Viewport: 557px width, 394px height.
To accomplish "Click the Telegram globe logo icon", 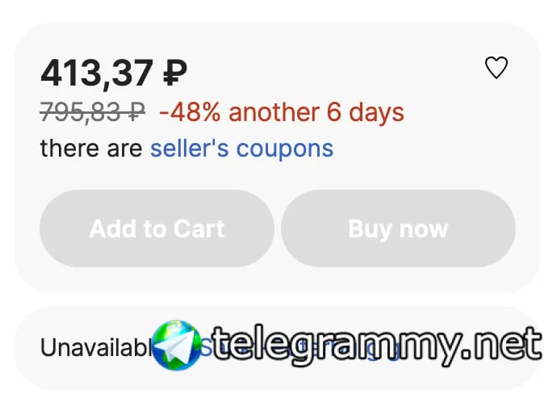I will 176,346.
